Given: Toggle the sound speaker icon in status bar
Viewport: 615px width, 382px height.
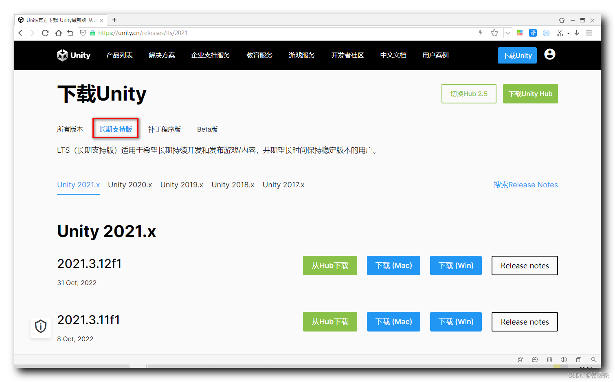Looking at the screenshot, I should (x=564, y=360).
